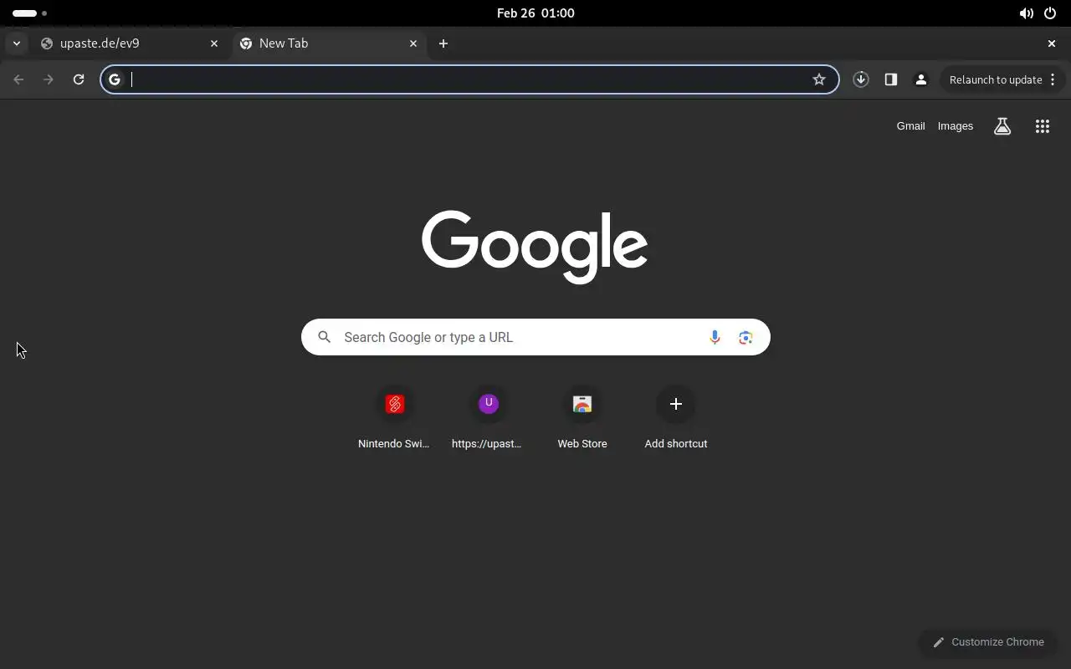Click the system power icon
The width and height of the screenshot is (1071, 669).
tap(1050, 13)
